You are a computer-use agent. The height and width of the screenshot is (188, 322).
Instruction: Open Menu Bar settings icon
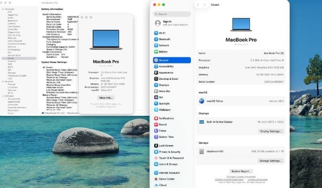click(156, 91)
